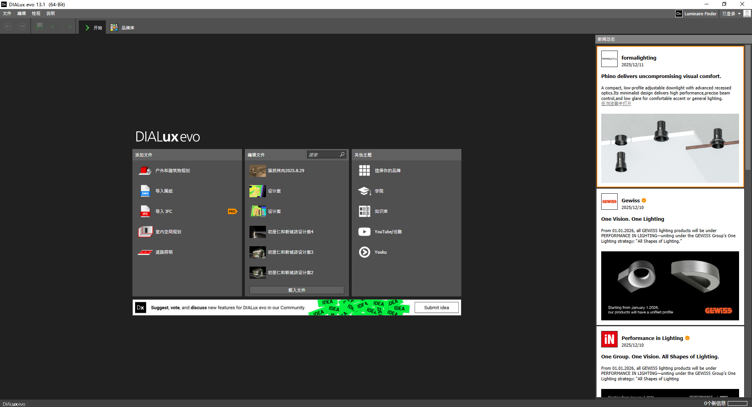Screen dimensions: 752x407
Task: Open the 道路照明 entry
Action: [187, 252]
